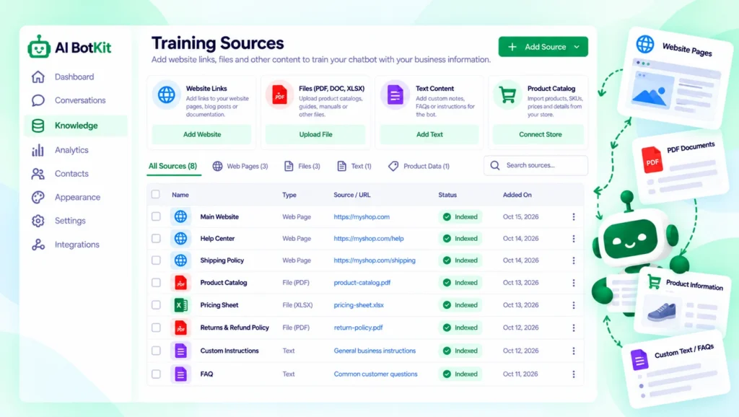Tick the select-all checkbox in table header

(156, 194)
